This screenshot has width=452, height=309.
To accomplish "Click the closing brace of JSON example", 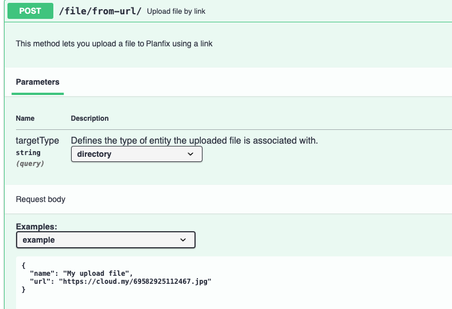I will pyautogui.click(x=24, y=290).
